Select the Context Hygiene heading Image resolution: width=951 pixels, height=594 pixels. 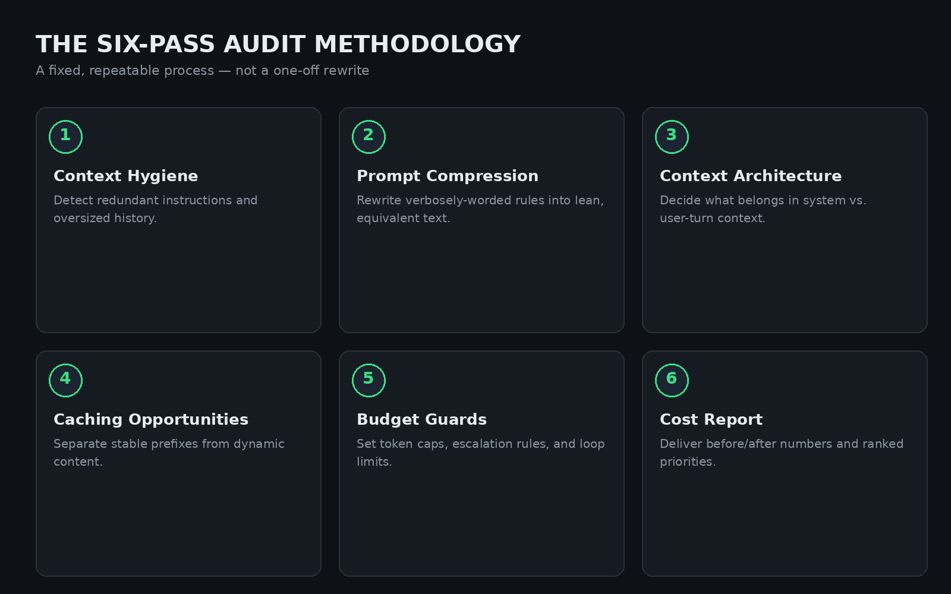click(126, 176)
